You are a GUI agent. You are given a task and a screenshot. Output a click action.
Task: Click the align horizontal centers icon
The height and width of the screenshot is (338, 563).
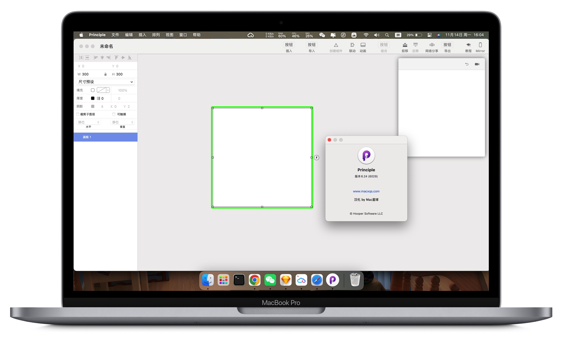pos(102,57)
